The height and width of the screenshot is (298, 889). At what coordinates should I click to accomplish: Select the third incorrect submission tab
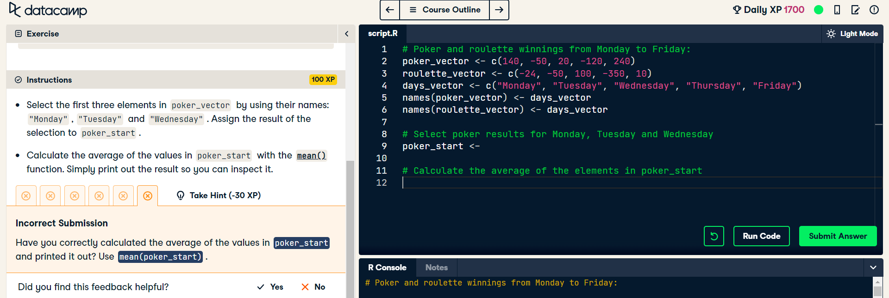75,196
